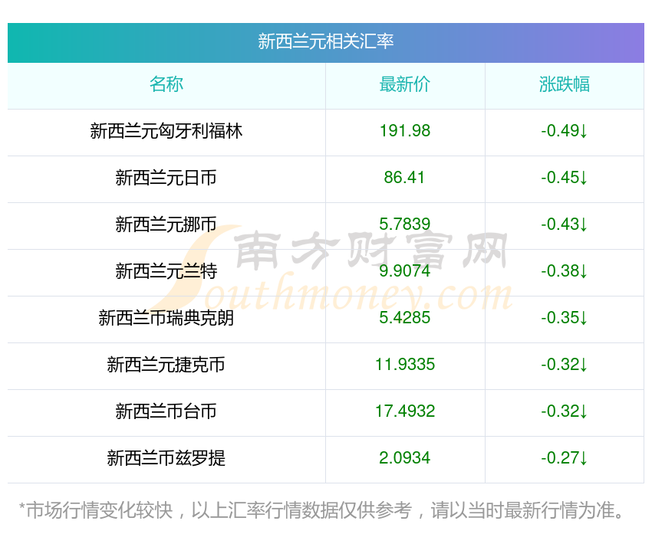Click the 涨跌幅 column header
The image size is (652, 534).
coord(565,84)
